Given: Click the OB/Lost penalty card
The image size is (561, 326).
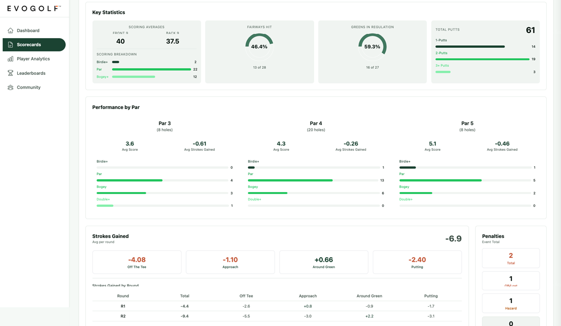Looking at the screenshot, I should (x=511, y=281).
